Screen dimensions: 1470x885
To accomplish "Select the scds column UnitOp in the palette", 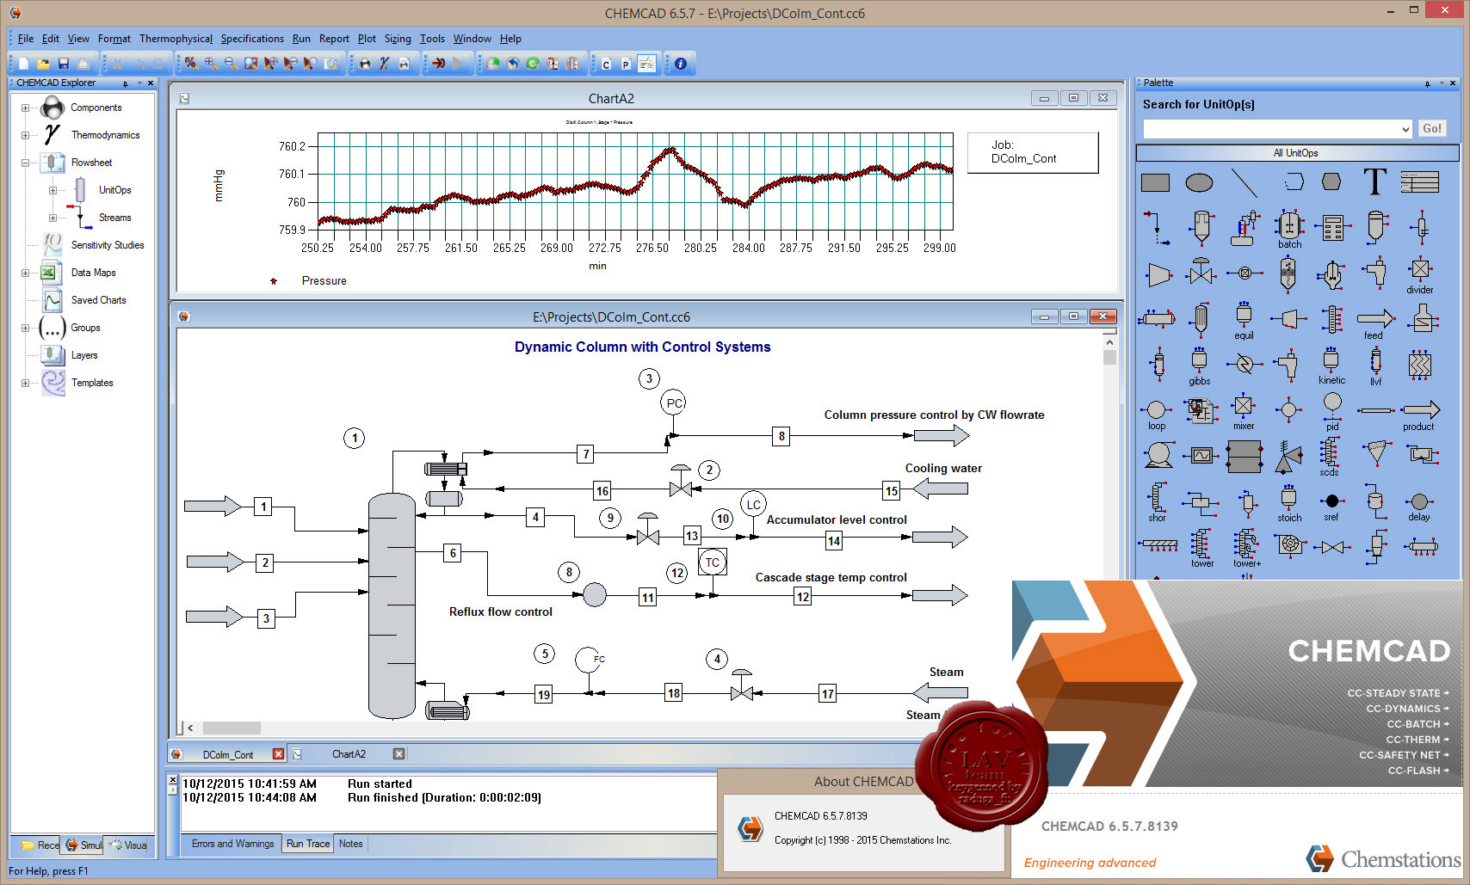I will (1330, 457).
